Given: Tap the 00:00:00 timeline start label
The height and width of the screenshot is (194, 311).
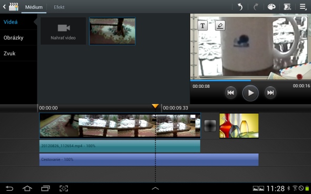Looking at the screenshot, I should pyautogui.click(x=48, y=108).
